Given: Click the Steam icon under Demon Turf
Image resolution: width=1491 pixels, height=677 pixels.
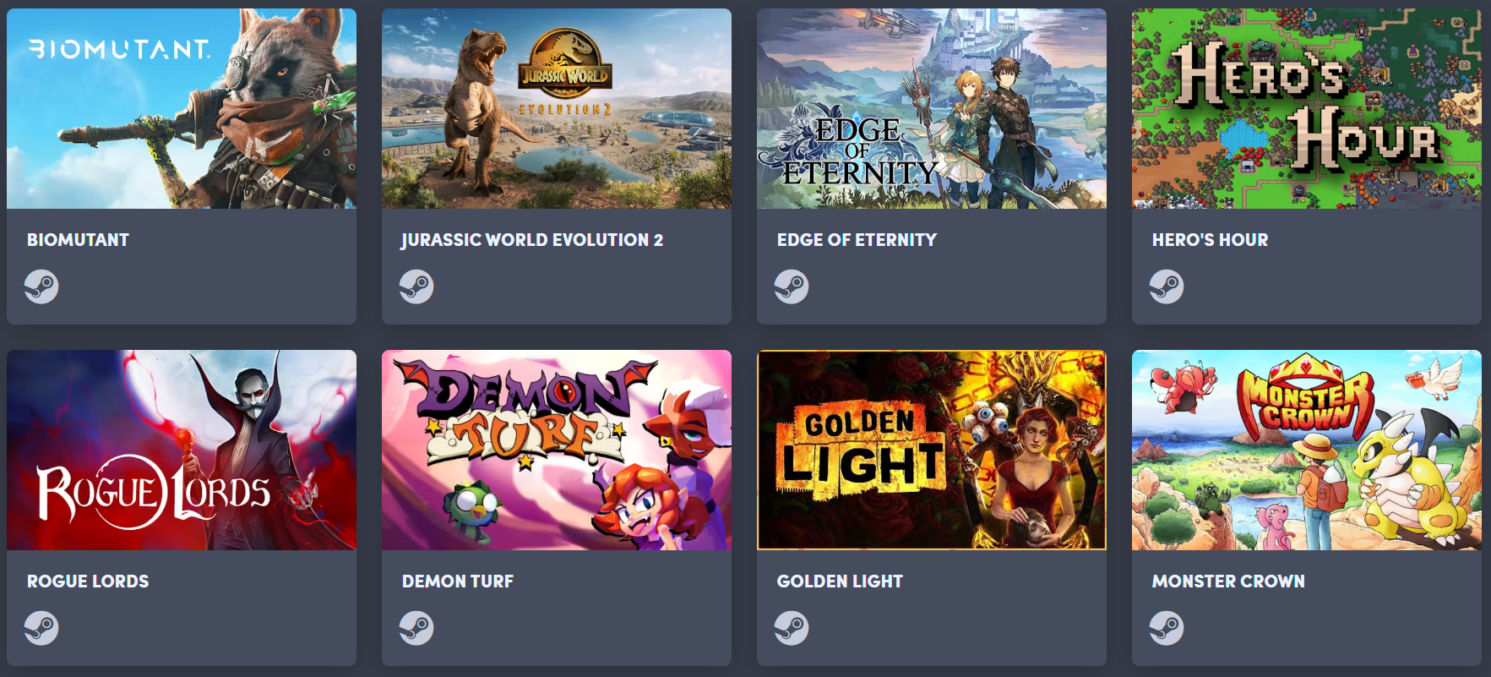Looking at the screenshot, I should [x=416, y=628].
